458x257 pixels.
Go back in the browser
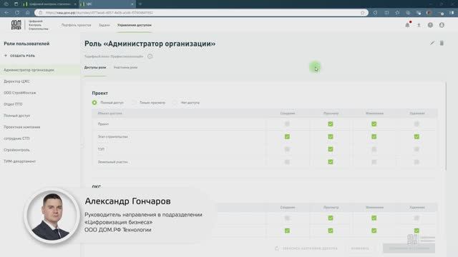coord(6,13)
